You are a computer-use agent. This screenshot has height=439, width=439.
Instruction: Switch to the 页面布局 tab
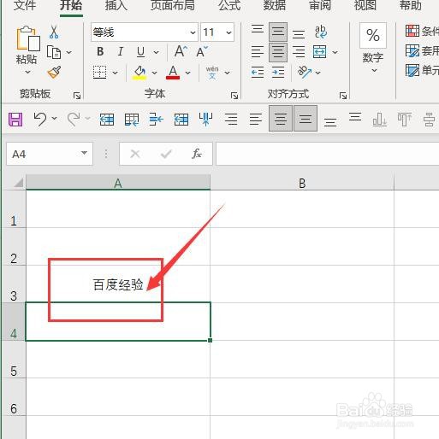point(172,5)
